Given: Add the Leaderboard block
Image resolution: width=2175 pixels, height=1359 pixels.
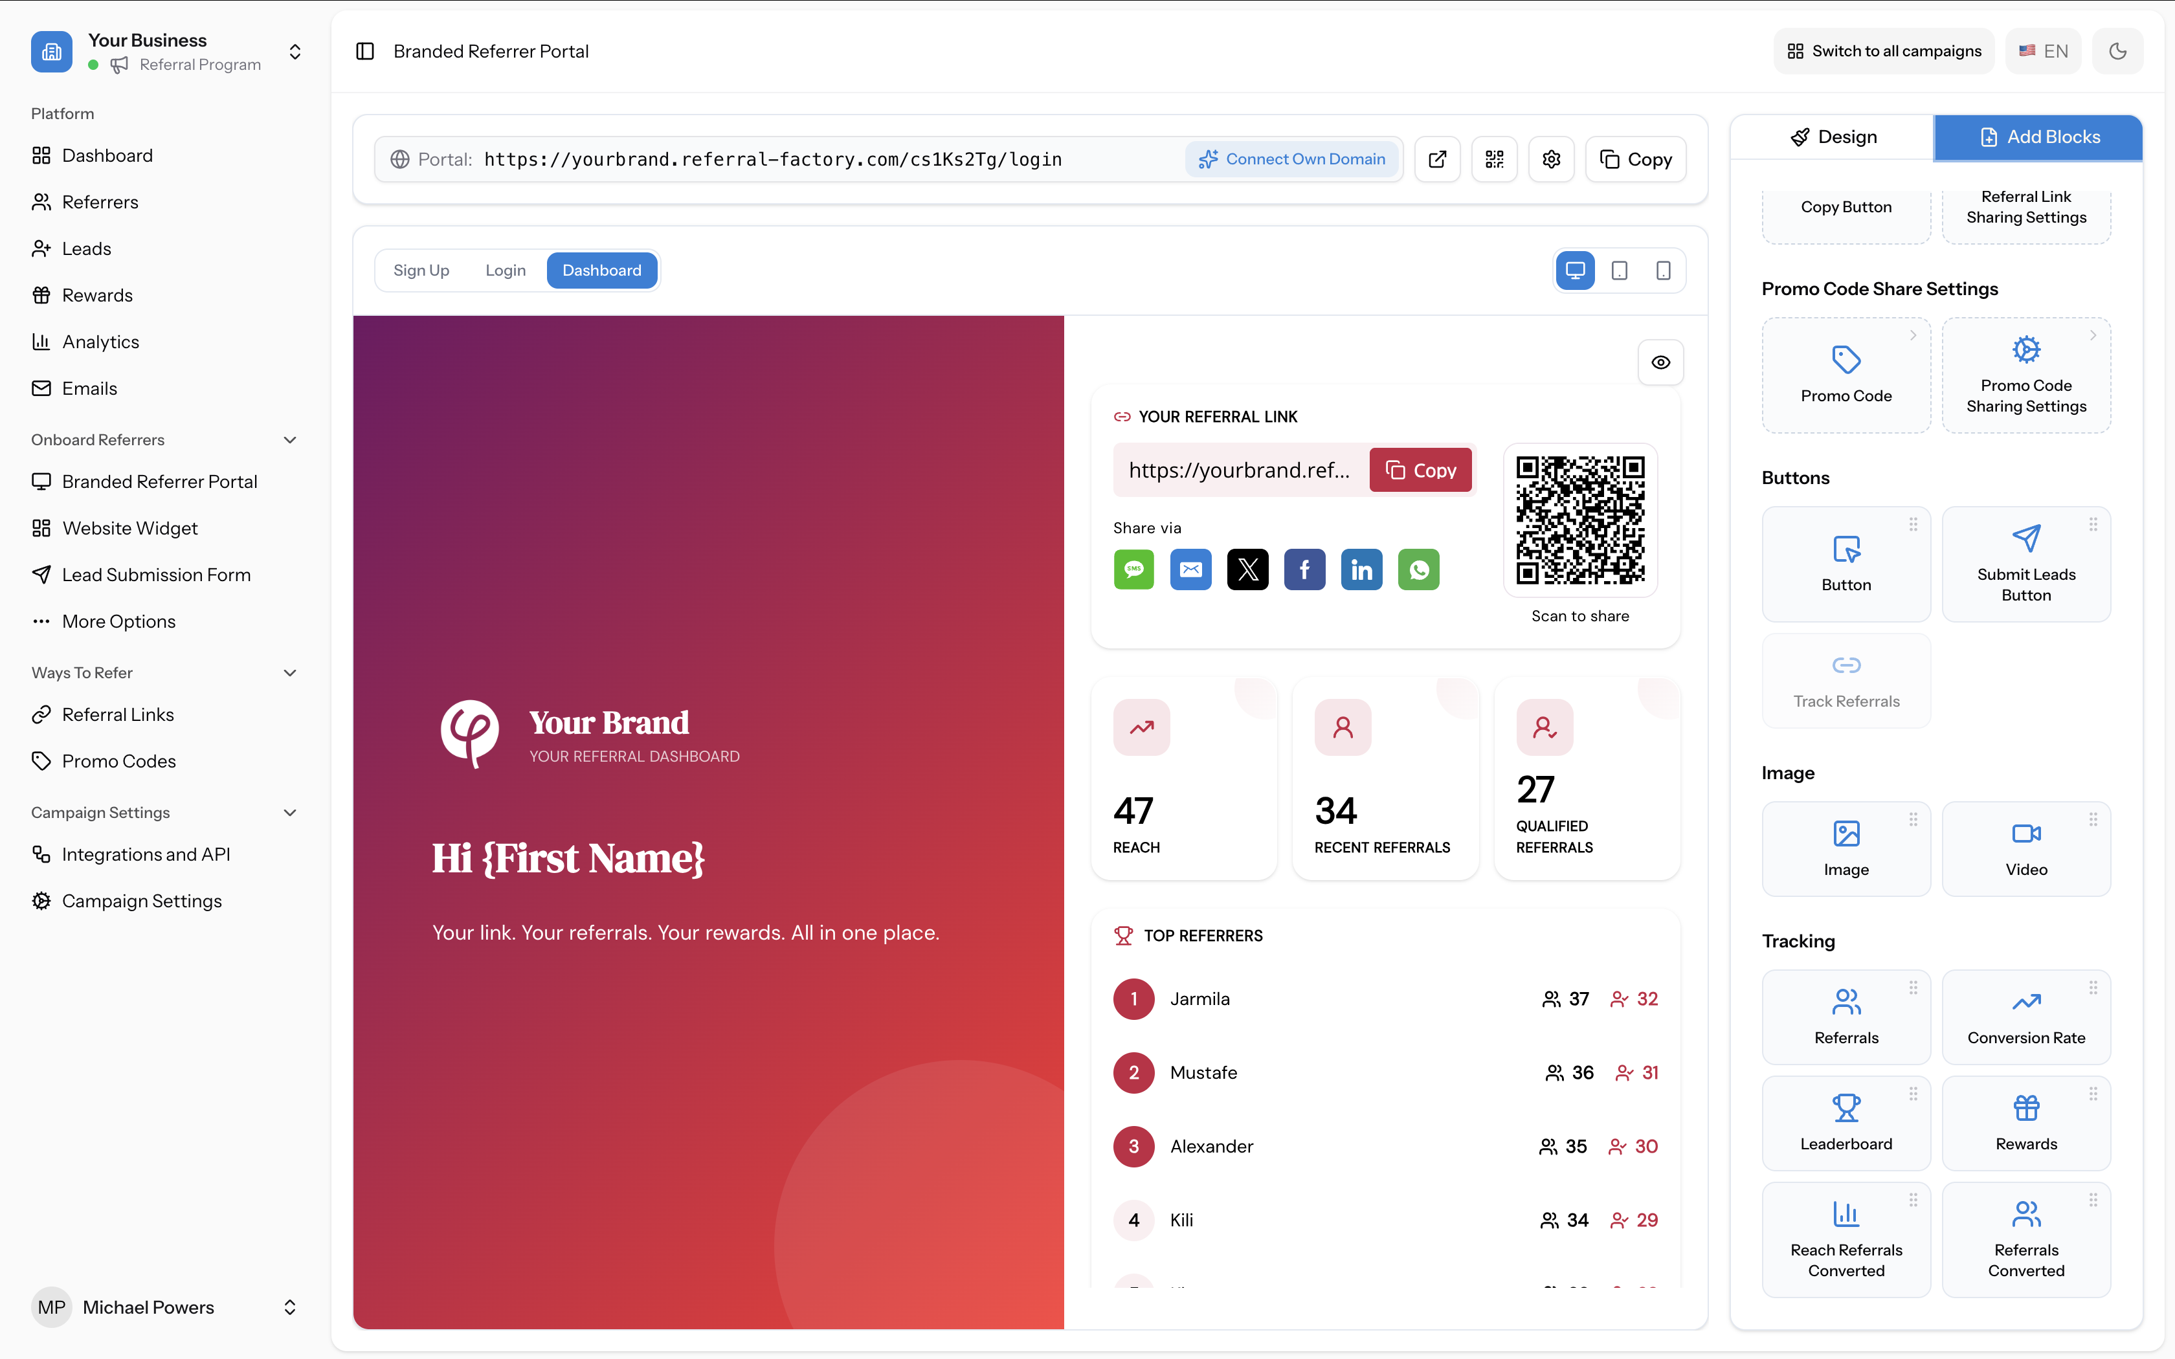Looking at the screenshot, I should coord(1846,1123).
